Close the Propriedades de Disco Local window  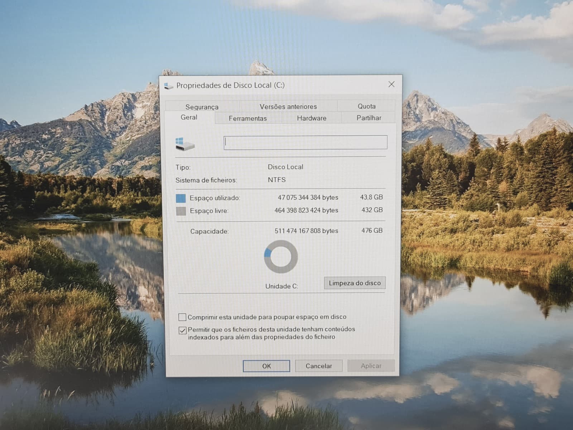coord(391,84)
